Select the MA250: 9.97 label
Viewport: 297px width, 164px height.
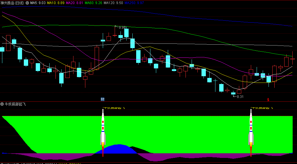pos(134,3)
